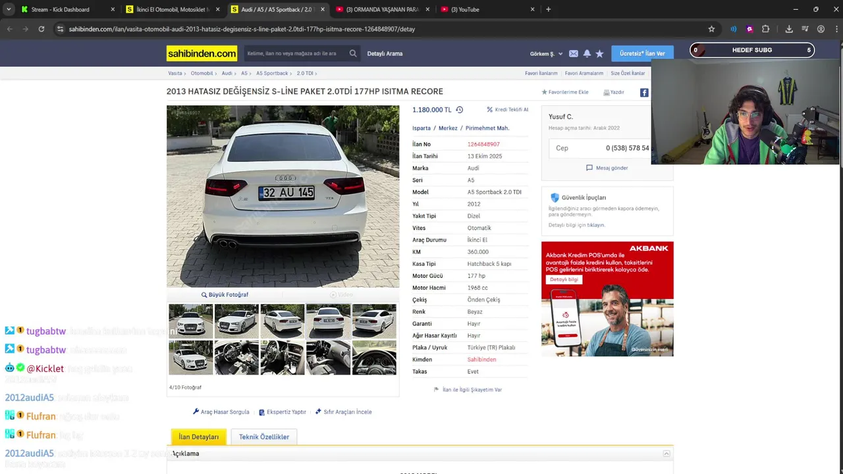Click the browser forward arrow
The image size is (843, 474).
pos(26,29)
